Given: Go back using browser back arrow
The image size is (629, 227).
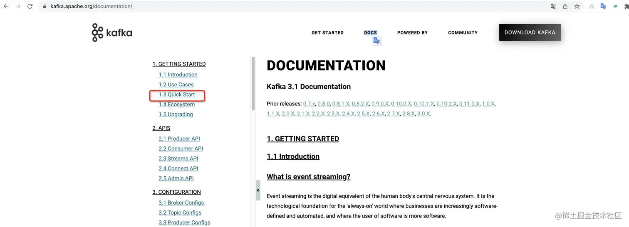Looking at the screenshot, I should pyautogui.click(x=6, y=6).
